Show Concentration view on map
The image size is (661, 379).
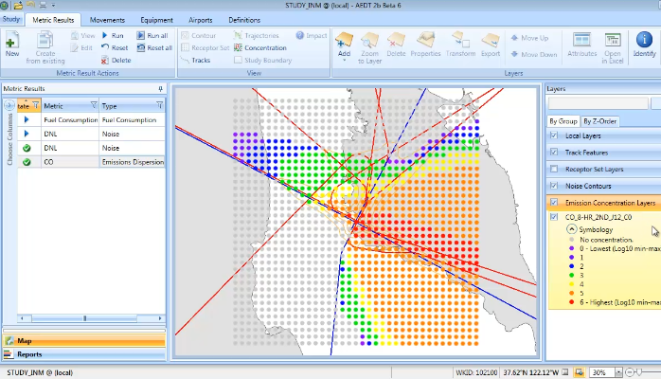coord(259,47)
